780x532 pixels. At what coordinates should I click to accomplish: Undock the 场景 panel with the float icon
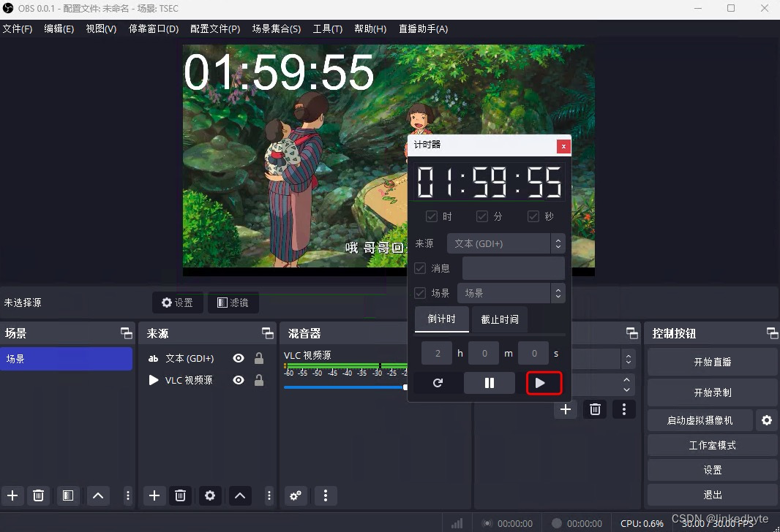tap(127, 333)
